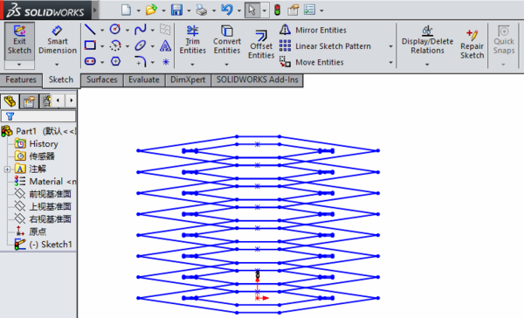Open FeatureManager design tree tab
Image resolution: width=524 pixels, height=318 pixels.
click(10, 101)
